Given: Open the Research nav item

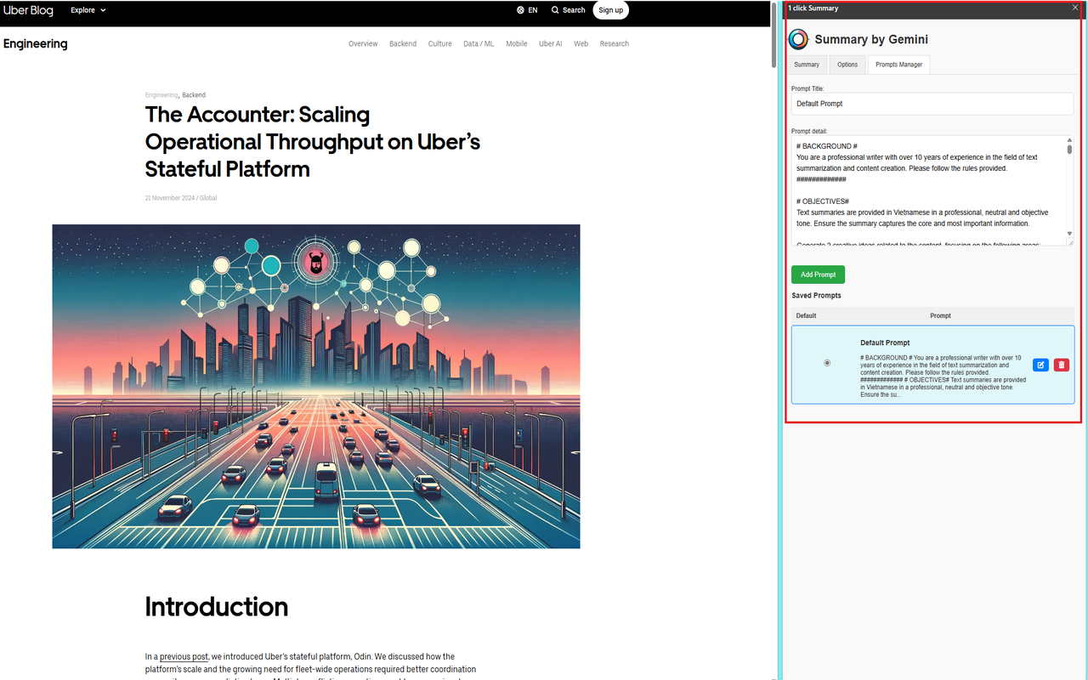Looking at the screenshot, I should tap(615, 43).
